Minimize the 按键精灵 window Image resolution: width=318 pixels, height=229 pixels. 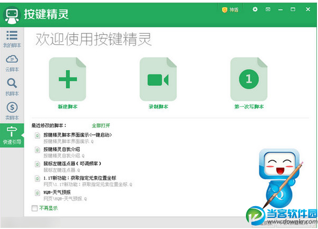280,10
